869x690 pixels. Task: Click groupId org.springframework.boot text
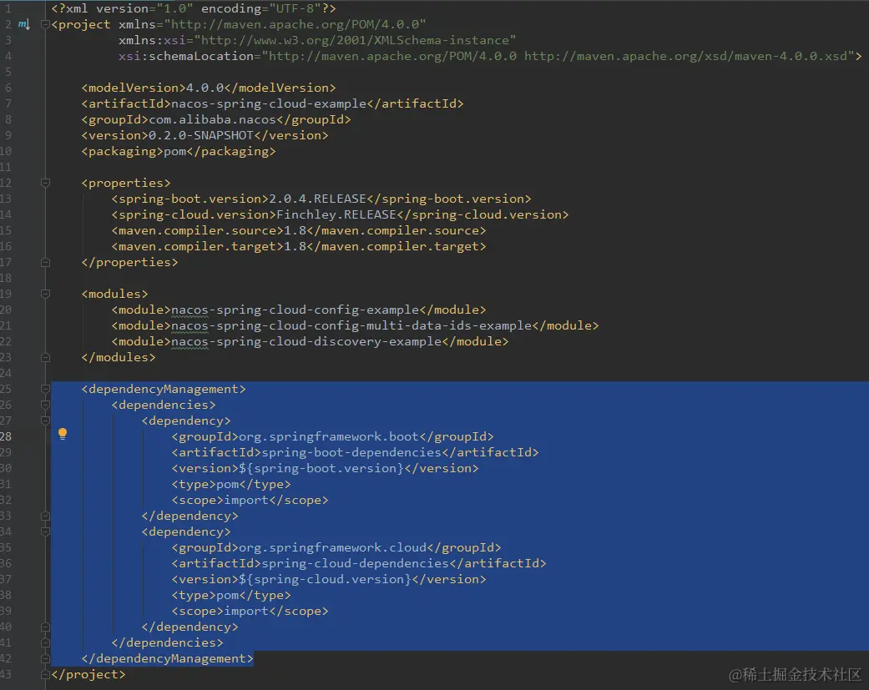(329, 436)
